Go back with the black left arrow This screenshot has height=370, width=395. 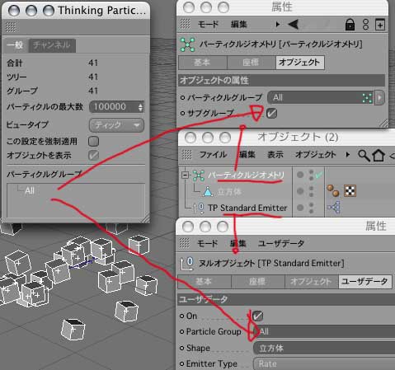tap(294, 24)
